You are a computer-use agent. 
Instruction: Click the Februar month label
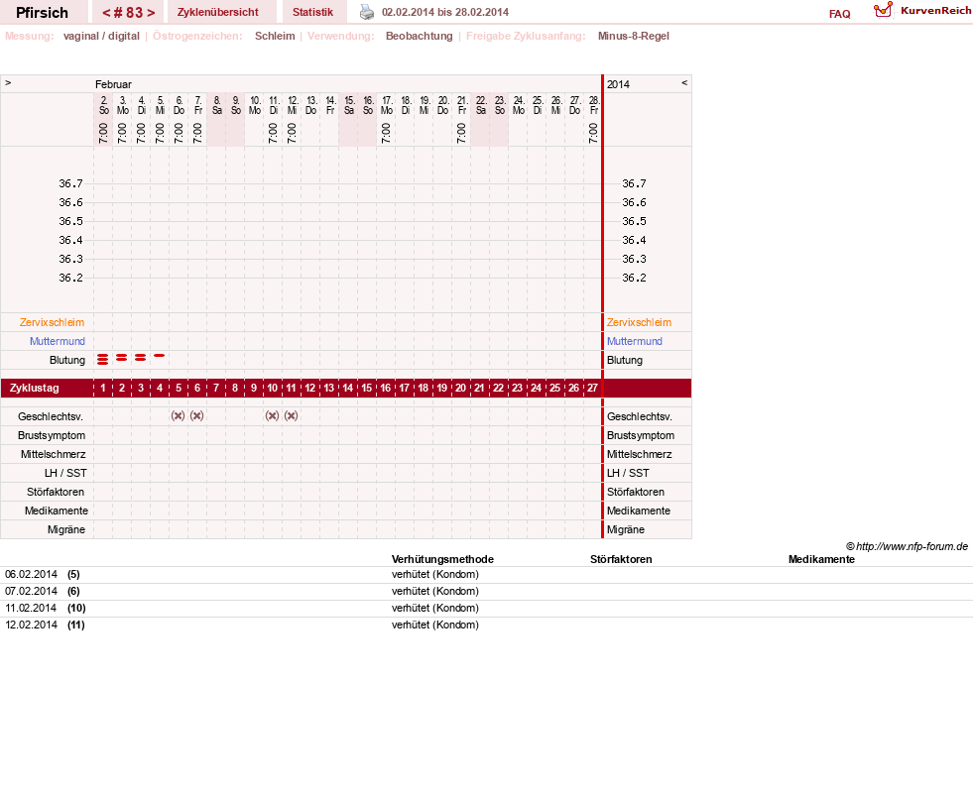pyautogui.click(x=113, y=84)
